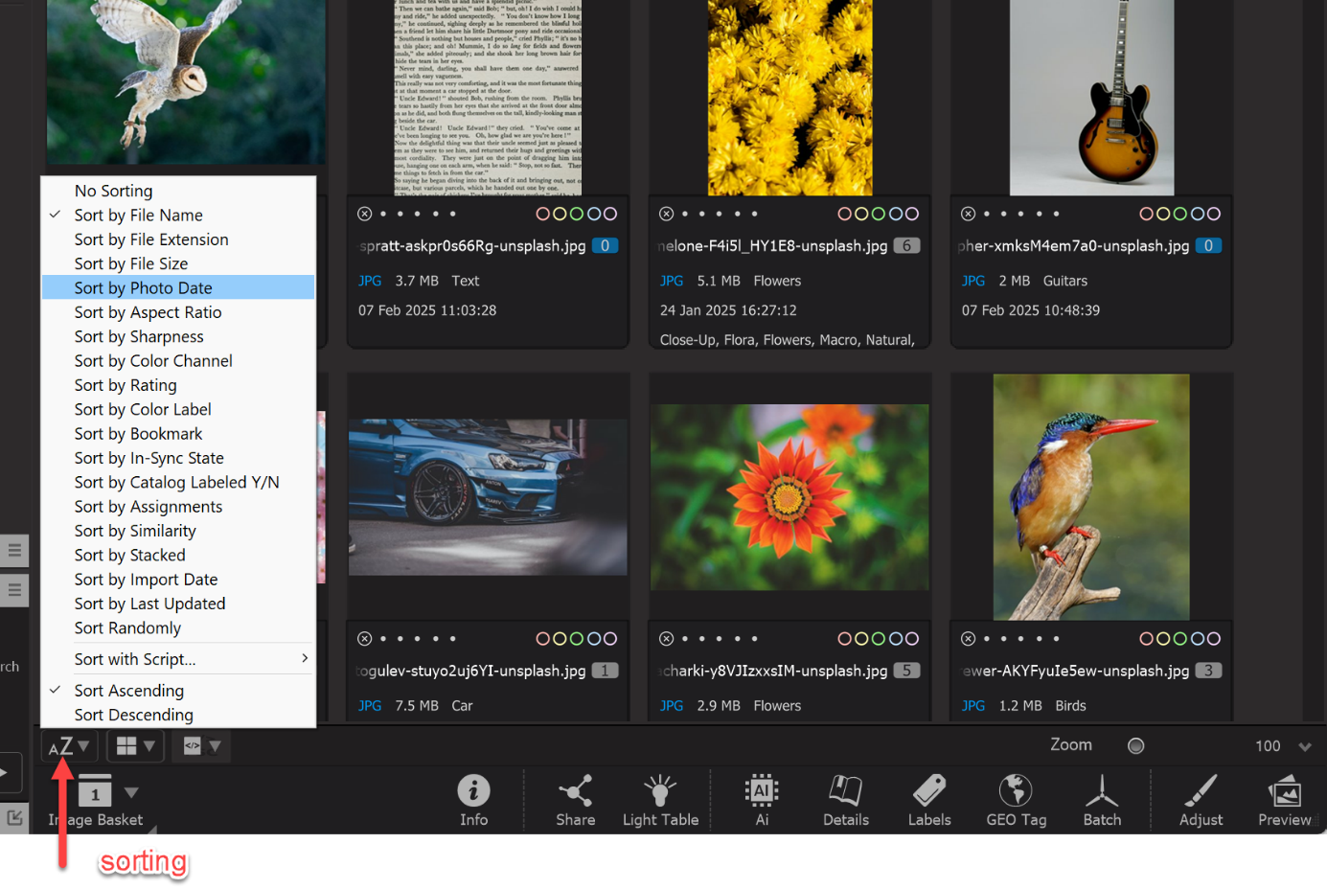Image resolution: width=1327 pixels, height=889 pixels.
Task: Click the JPG link on the spratt file
Action: (x=370, y=281)
